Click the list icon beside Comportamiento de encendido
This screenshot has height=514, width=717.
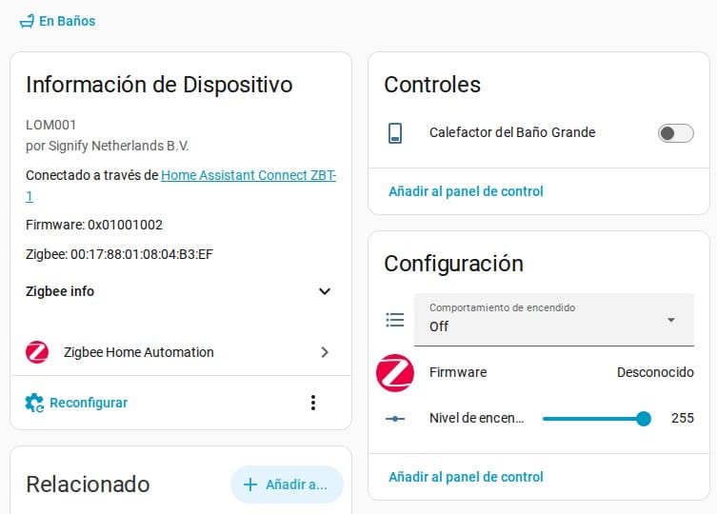[x=394, y=320]
